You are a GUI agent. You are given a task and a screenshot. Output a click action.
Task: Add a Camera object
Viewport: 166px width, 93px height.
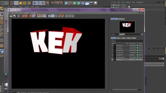point(91,3)
